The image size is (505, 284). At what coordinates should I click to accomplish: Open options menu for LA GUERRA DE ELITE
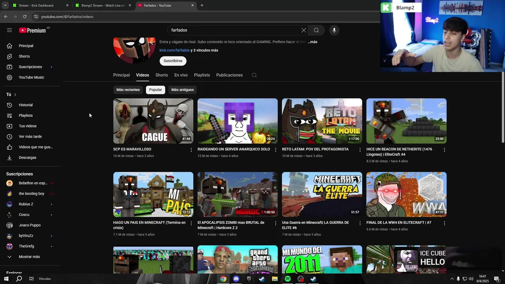(360, 223)
